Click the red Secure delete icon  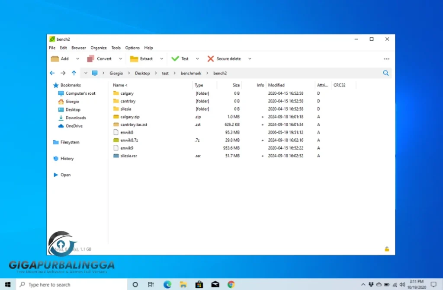pyautogui.click(x=211, y=59)
